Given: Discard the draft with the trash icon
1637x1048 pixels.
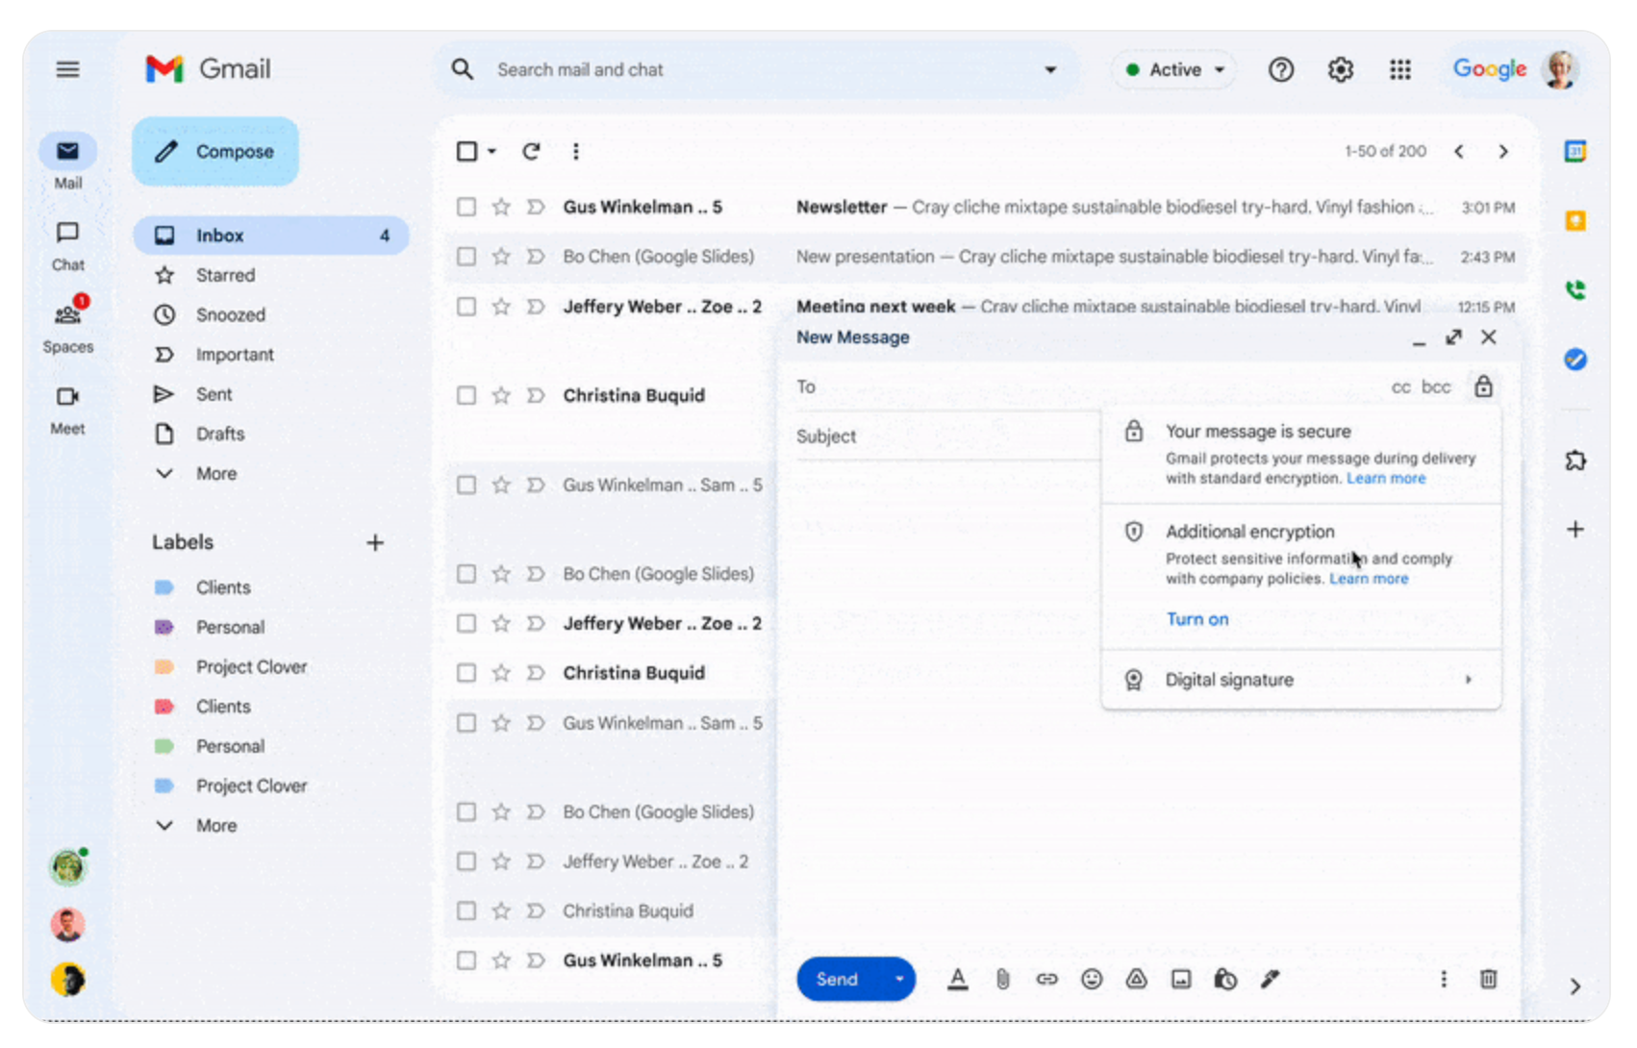Looking at the screenshot, I should click(1487, 979).
